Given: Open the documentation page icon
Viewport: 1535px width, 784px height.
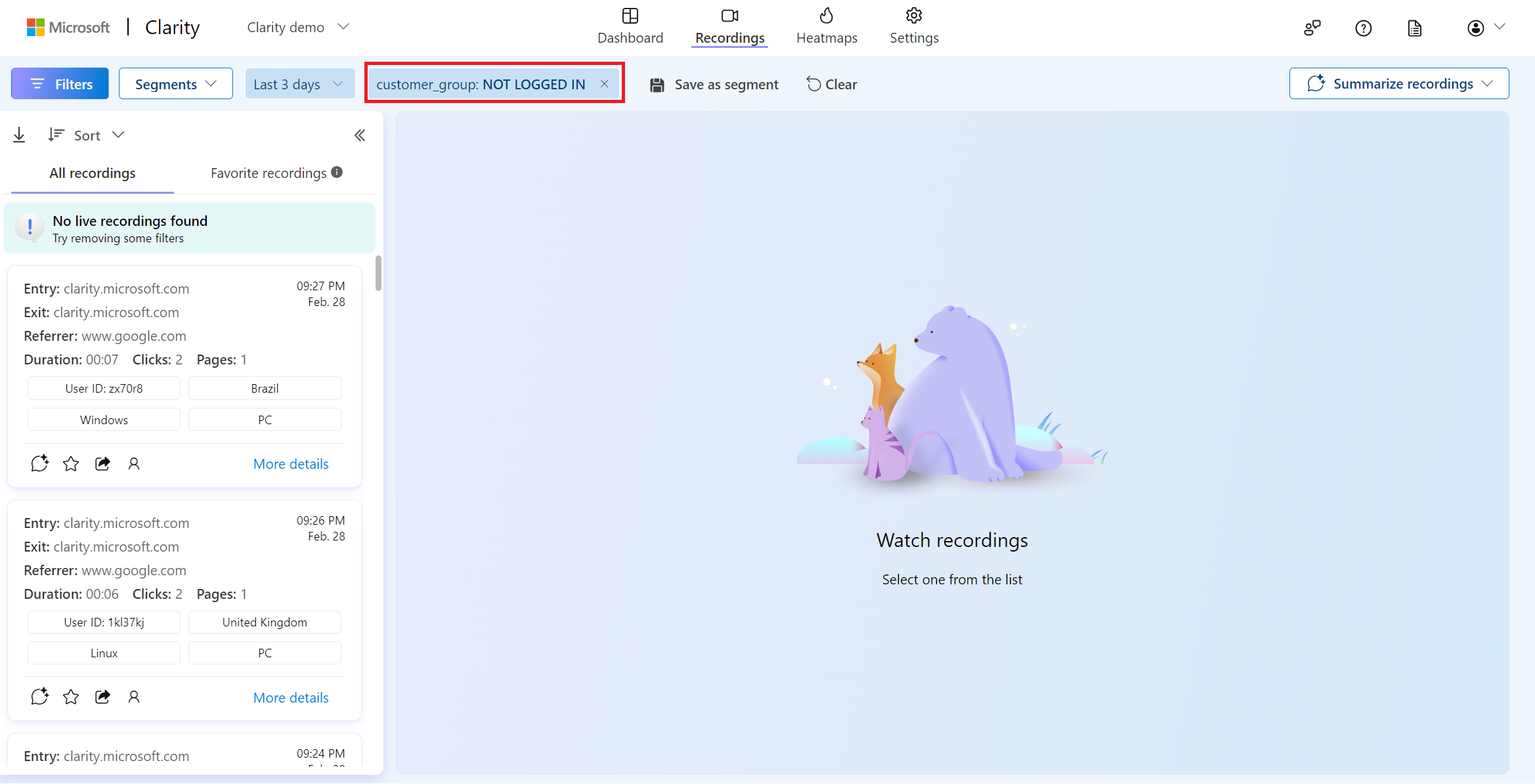Looking at the screenshot, I should point(1414,28).
